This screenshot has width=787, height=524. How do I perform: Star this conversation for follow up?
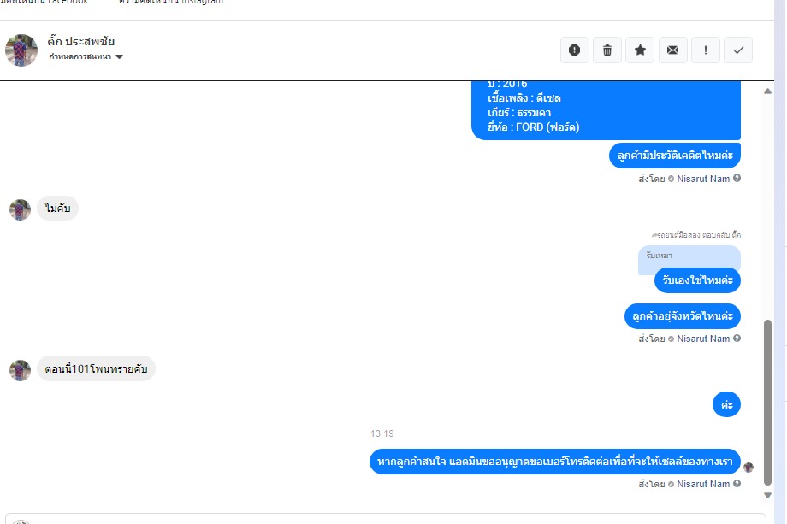coord(640,50)
